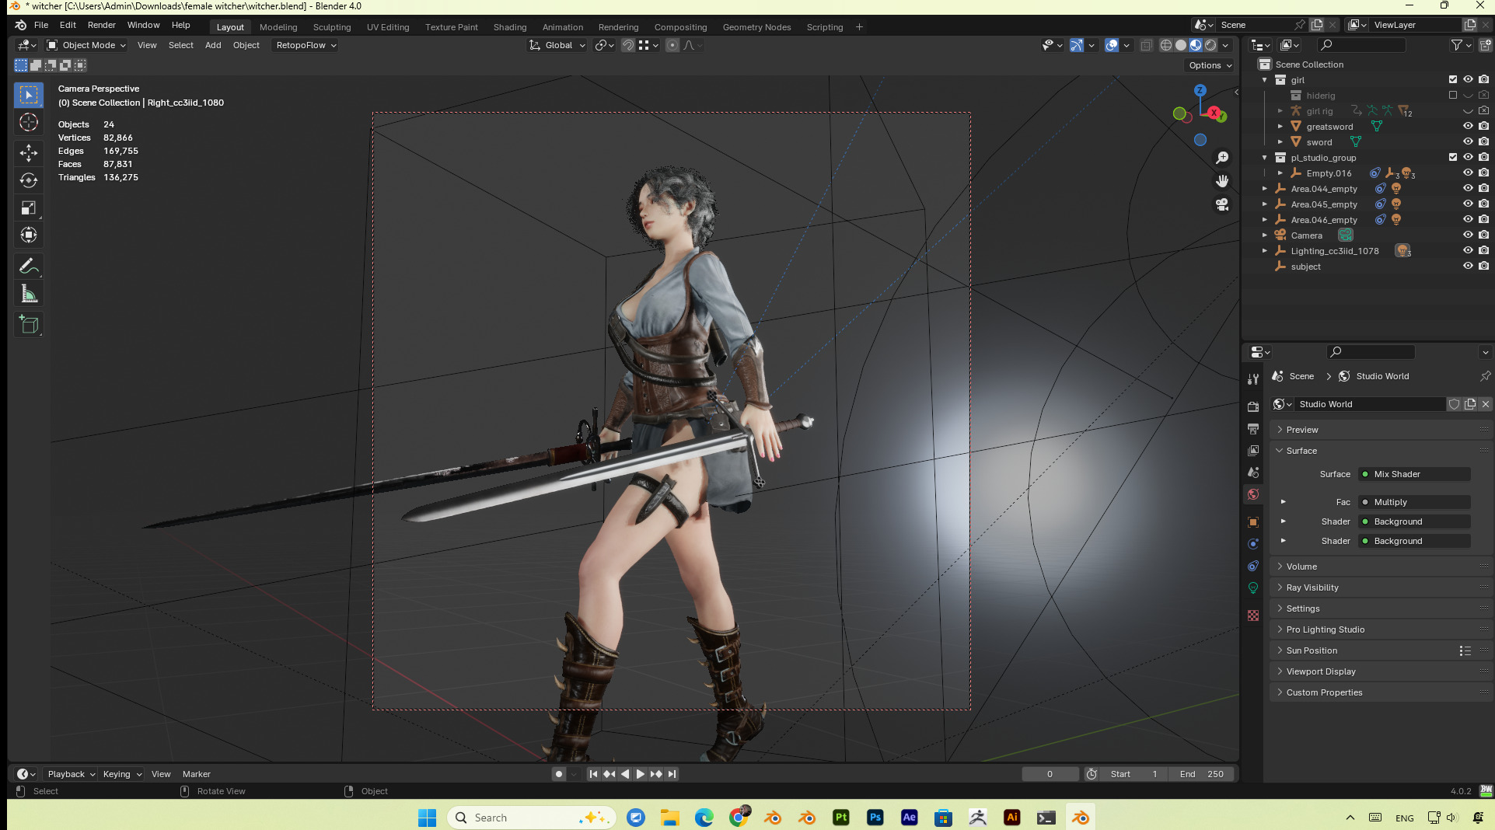The height and width of the screenshot is (830, 1495).
Task: Open the Output properties tab
Action: point(1253,429)
